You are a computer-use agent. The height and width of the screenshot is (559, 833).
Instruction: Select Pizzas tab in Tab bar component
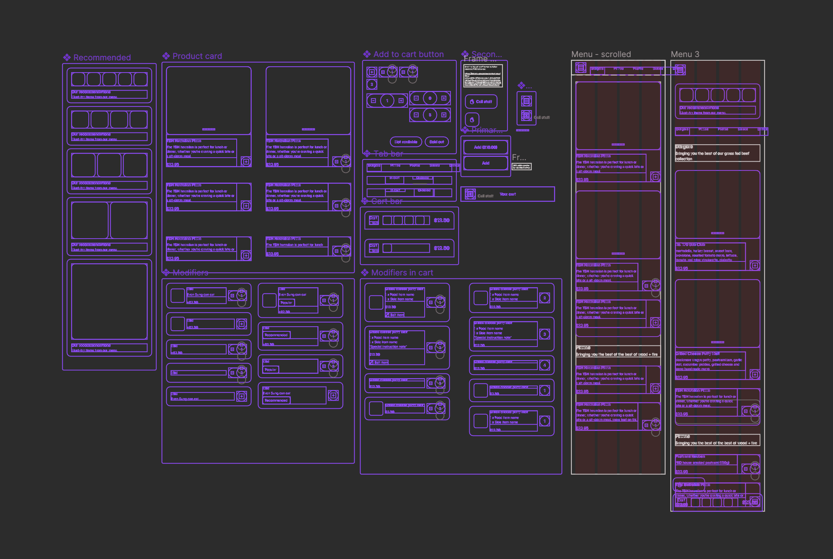395,166
